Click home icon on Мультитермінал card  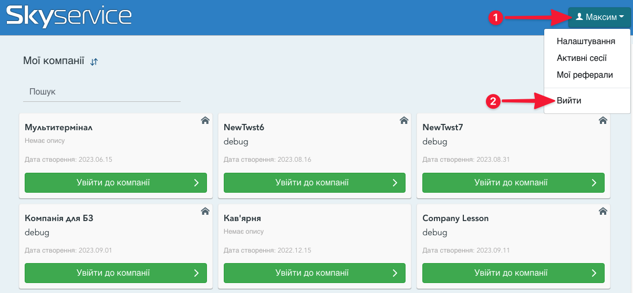pos(205,121)
